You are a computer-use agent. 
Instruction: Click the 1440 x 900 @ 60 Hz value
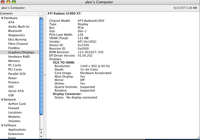click(95, 66)
